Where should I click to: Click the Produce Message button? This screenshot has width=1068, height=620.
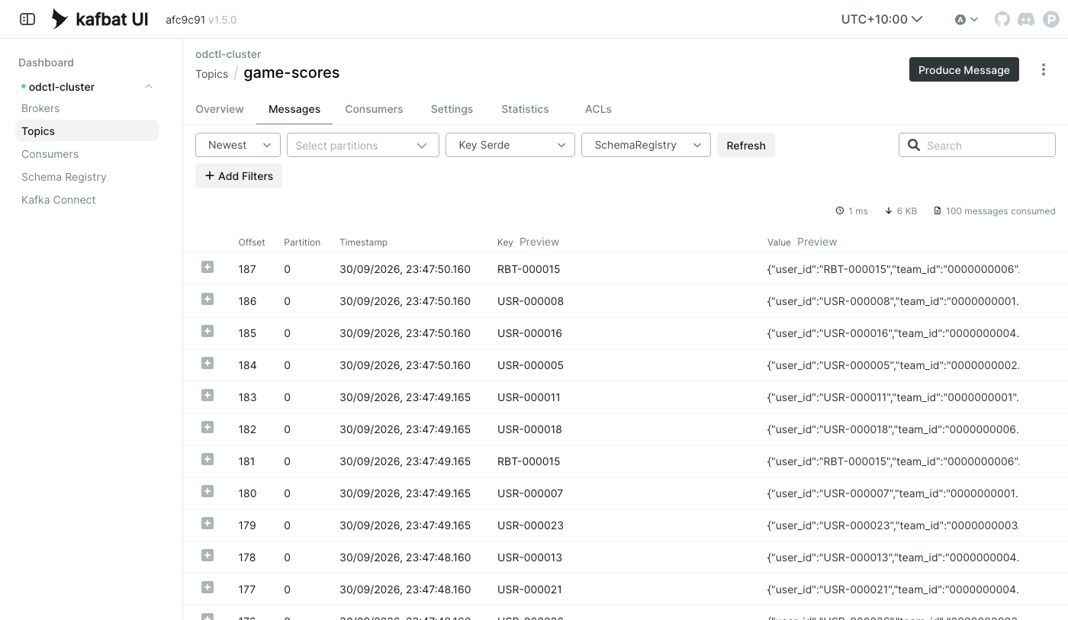[964, 69]
